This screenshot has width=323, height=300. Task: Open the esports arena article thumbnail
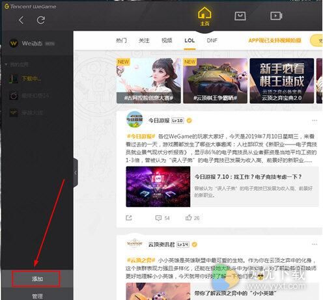pyautogui.click(x=158, y=187)
